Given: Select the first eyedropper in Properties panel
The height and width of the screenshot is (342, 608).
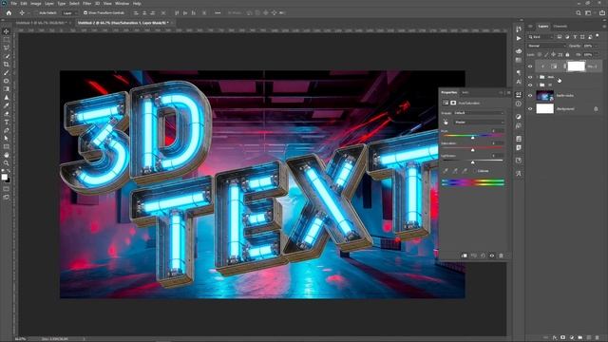Looking at the screenshot, I should click(446, 171).
